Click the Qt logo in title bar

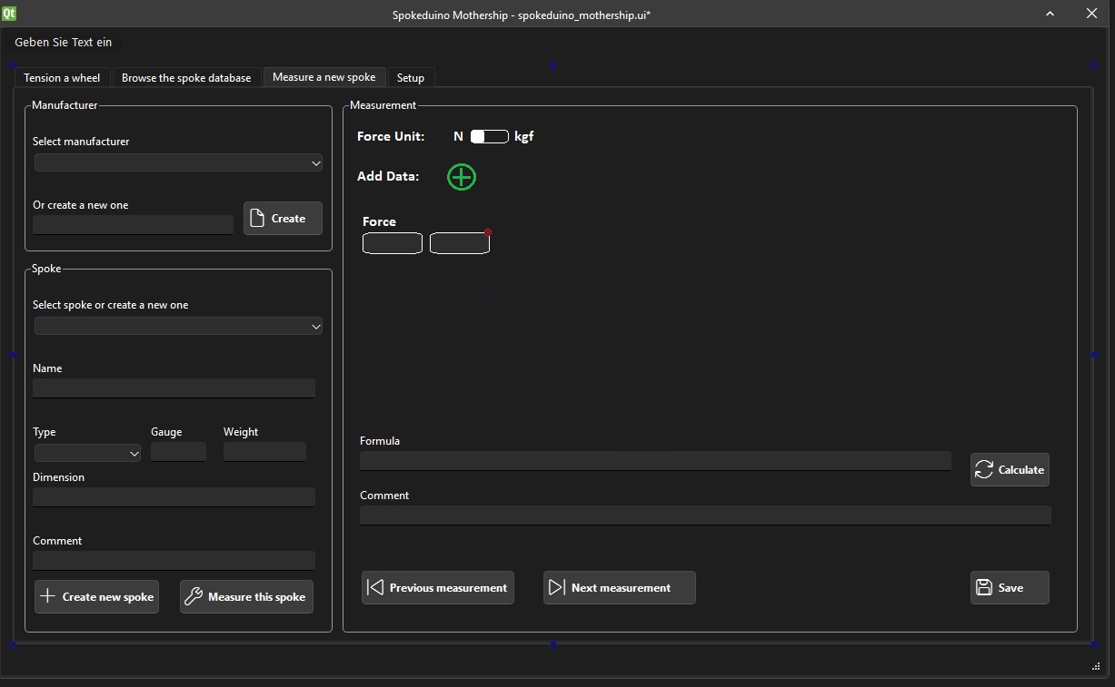9,14
